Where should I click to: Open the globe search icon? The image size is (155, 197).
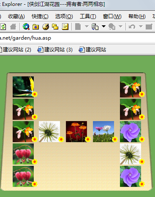[x=26, y=27]
